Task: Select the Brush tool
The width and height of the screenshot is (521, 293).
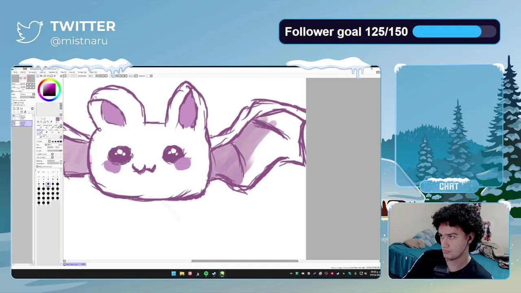Action: (x=51, y=127)
